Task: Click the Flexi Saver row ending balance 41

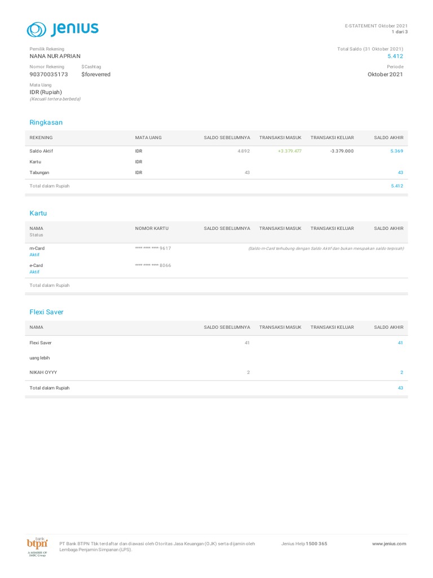Action: point(400,343)
